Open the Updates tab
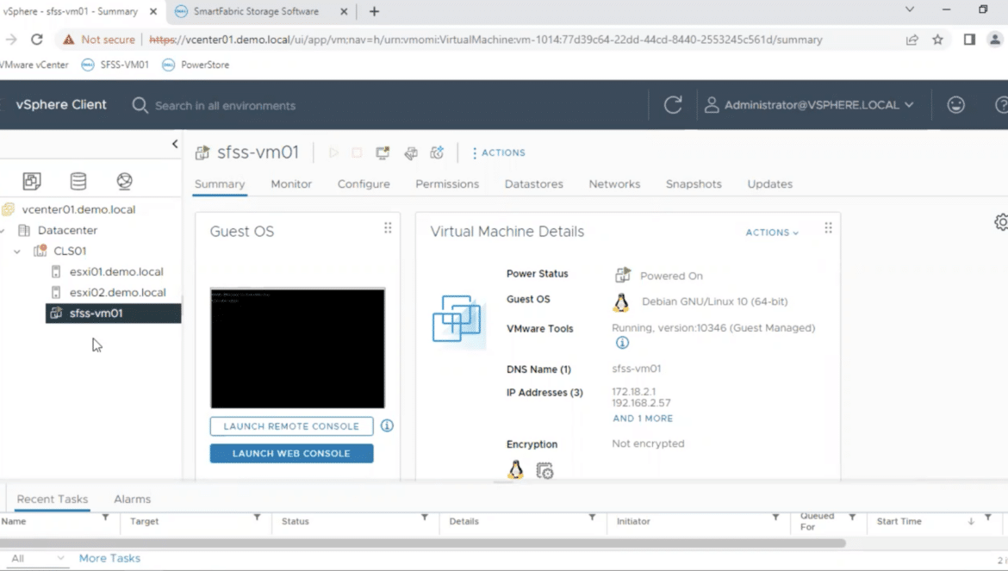The height and width of the screenshot is (571, 1008). 769,183
